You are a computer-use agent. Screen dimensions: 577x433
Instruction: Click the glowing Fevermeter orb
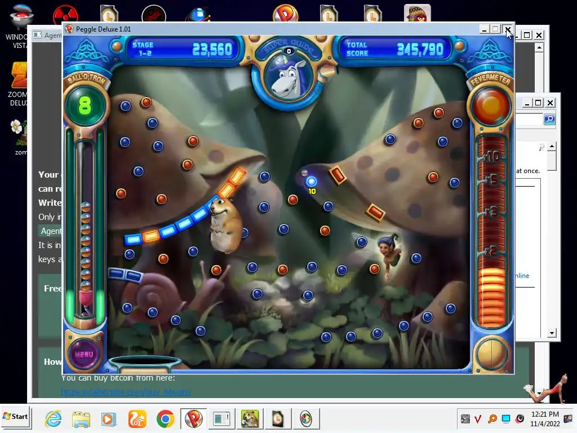(491, 105)
